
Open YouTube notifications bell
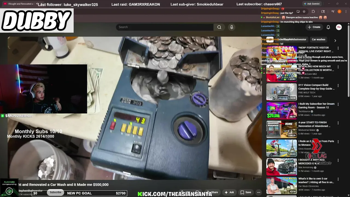328,27
